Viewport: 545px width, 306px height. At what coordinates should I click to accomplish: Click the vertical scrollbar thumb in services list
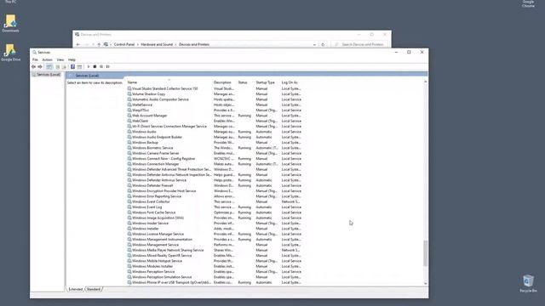tap(425, 253)
